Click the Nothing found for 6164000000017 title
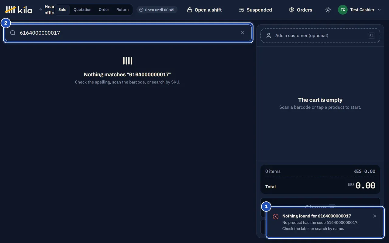 coord(317,216)
